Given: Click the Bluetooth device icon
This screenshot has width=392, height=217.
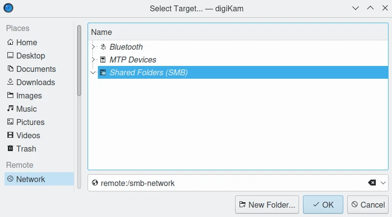Looking at the screenshot, I should click(x=103, y=47).
